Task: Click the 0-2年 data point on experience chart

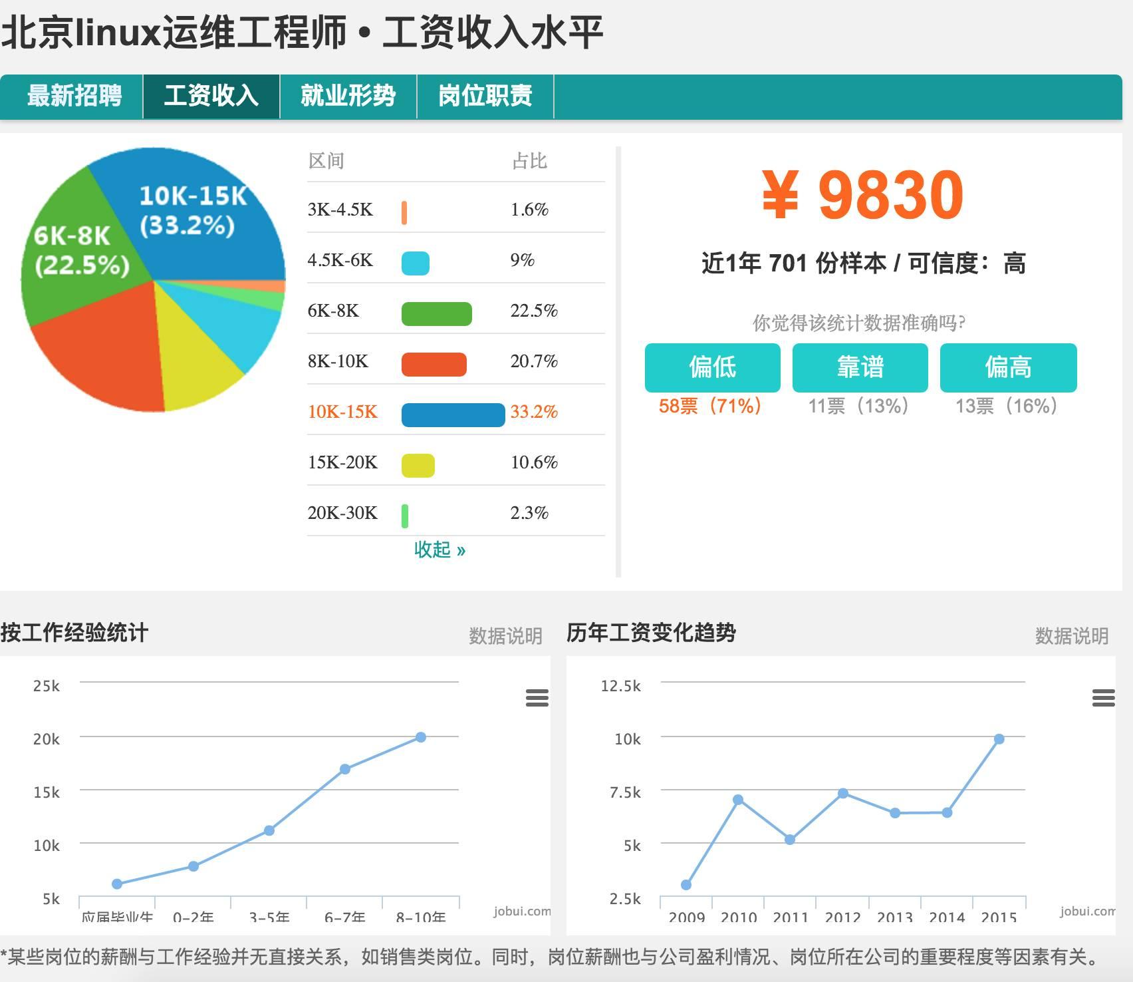Action: click(x=193, y=866)
